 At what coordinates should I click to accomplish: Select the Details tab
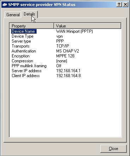(29, 14)
